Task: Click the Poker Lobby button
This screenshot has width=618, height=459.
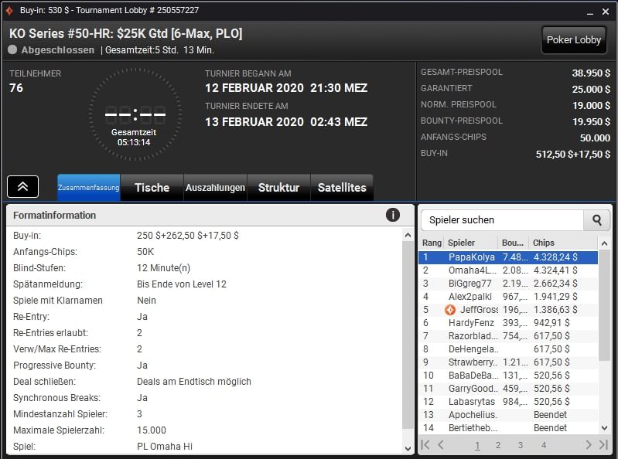Action: click(574, 40)
